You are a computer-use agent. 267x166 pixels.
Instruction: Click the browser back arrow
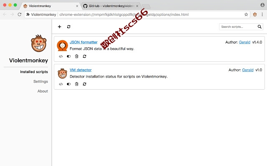point(5,15)
